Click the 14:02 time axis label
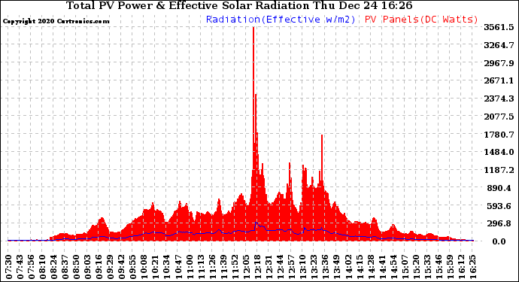 click(348, 267)
